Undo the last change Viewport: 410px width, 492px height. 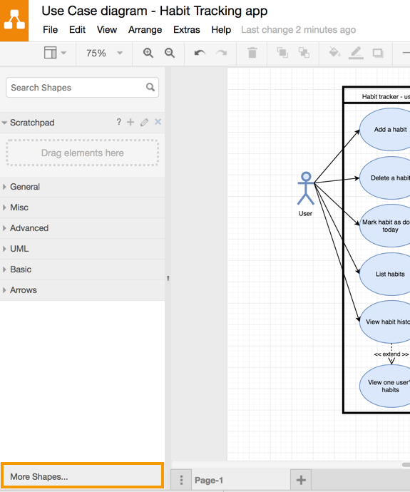[x=200, y=53]
